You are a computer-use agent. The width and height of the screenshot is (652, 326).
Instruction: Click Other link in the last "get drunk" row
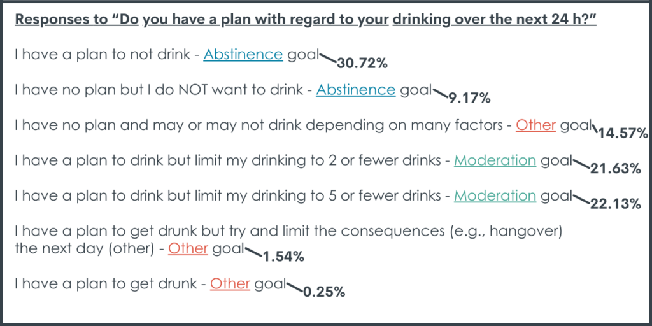tap(230, 283)
